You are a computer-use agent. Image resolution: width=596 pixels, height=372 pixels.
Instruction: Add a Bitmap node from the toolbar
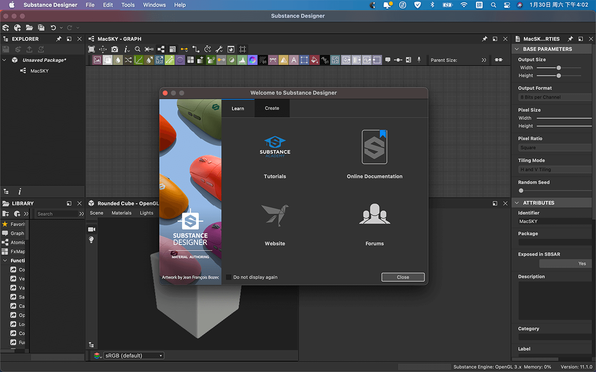pyautogui.click(x=97, y=60)
